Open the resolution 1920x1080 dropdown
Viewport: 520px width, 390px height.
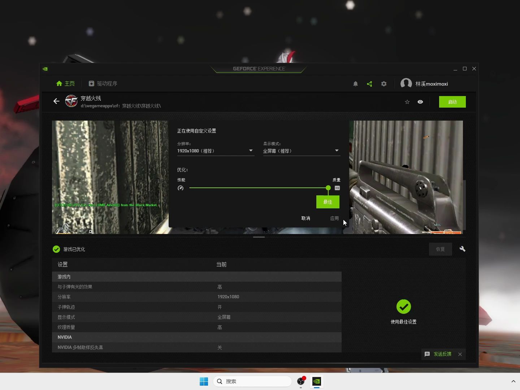(x=216, y=151)
